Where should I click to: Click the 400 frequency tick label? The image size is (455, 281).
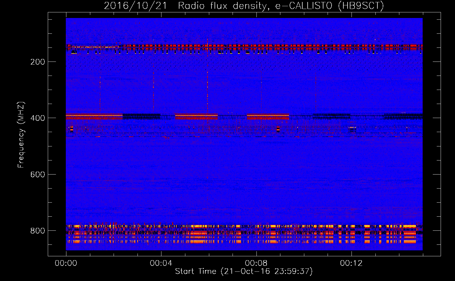click(38, 118)
